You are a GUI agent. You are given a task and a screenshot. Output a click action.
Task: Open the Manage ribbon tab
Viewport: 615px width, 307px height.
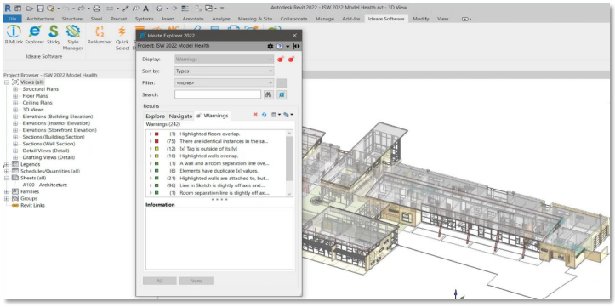(x=325, y=19)
